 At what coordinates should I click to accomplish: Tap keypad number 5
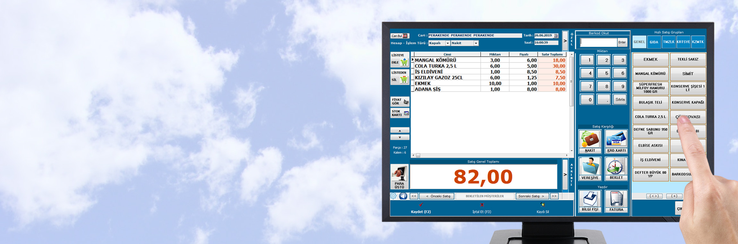tap(604, 73)
